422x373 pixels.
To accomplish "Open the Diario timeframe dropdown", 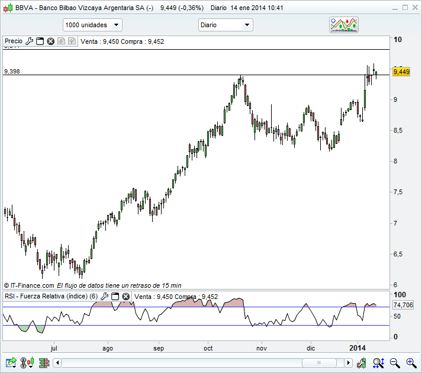I will tap(226, 25).
